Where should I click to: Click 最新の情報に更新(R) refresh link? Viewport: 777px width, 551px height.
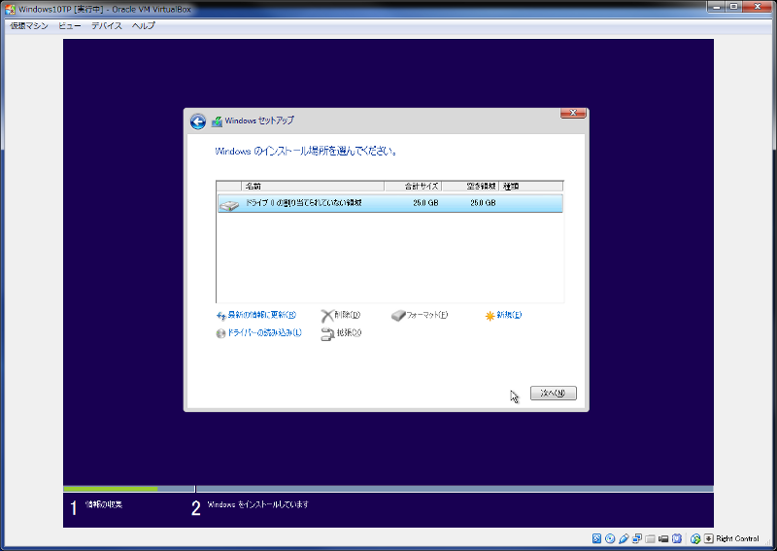click(256, 315)
